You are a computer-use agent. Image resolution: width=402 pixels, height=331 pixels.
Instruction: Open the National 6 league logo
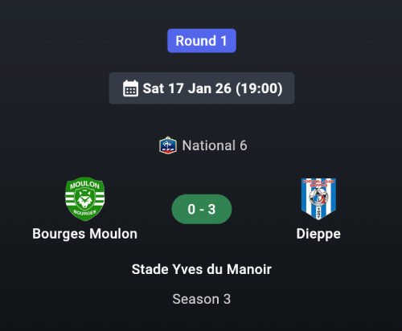168,145
